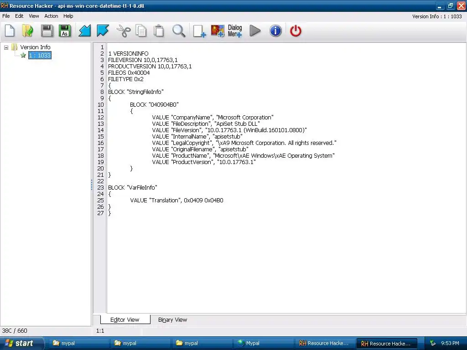Click the InternalName apisetstub line
The width and height of the screenshot is (467, 350).
coord(197,137)
